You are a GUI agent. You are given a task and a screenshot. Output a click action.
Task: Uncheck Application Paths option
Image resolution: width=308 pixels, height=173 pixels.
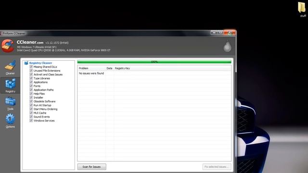coord(31,90)
